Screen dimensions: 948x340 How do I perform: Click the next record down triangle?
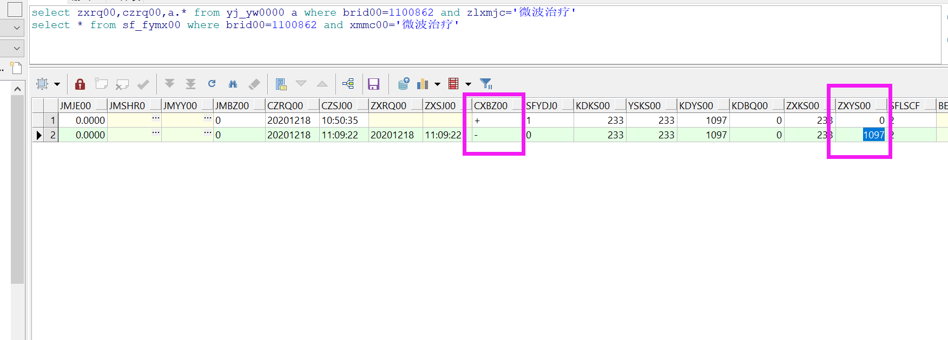[x=301, y=83]
